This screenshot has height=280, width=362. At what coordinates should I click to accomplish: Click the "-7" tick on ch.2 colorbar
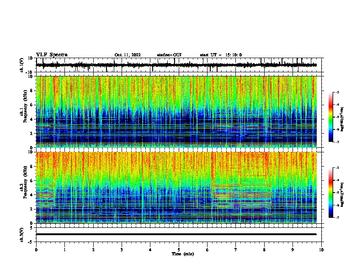pyautogui.click(x=337, y=217)
